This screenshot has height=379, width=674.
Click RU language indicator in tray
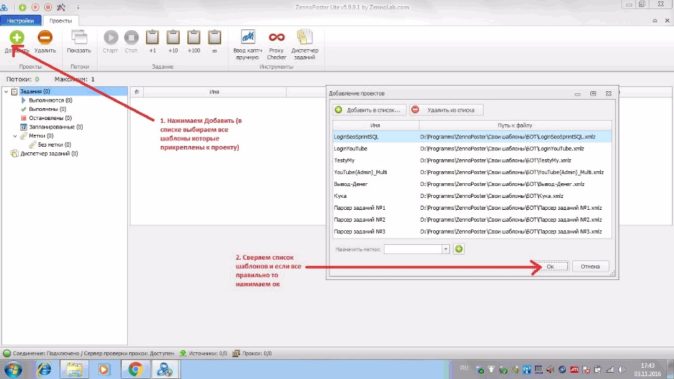click(x=464, y=368)
